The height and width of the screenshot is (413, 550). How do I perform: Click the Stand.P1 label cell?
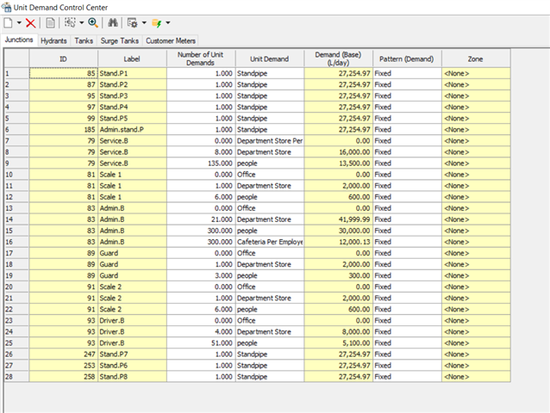point(132,73)
